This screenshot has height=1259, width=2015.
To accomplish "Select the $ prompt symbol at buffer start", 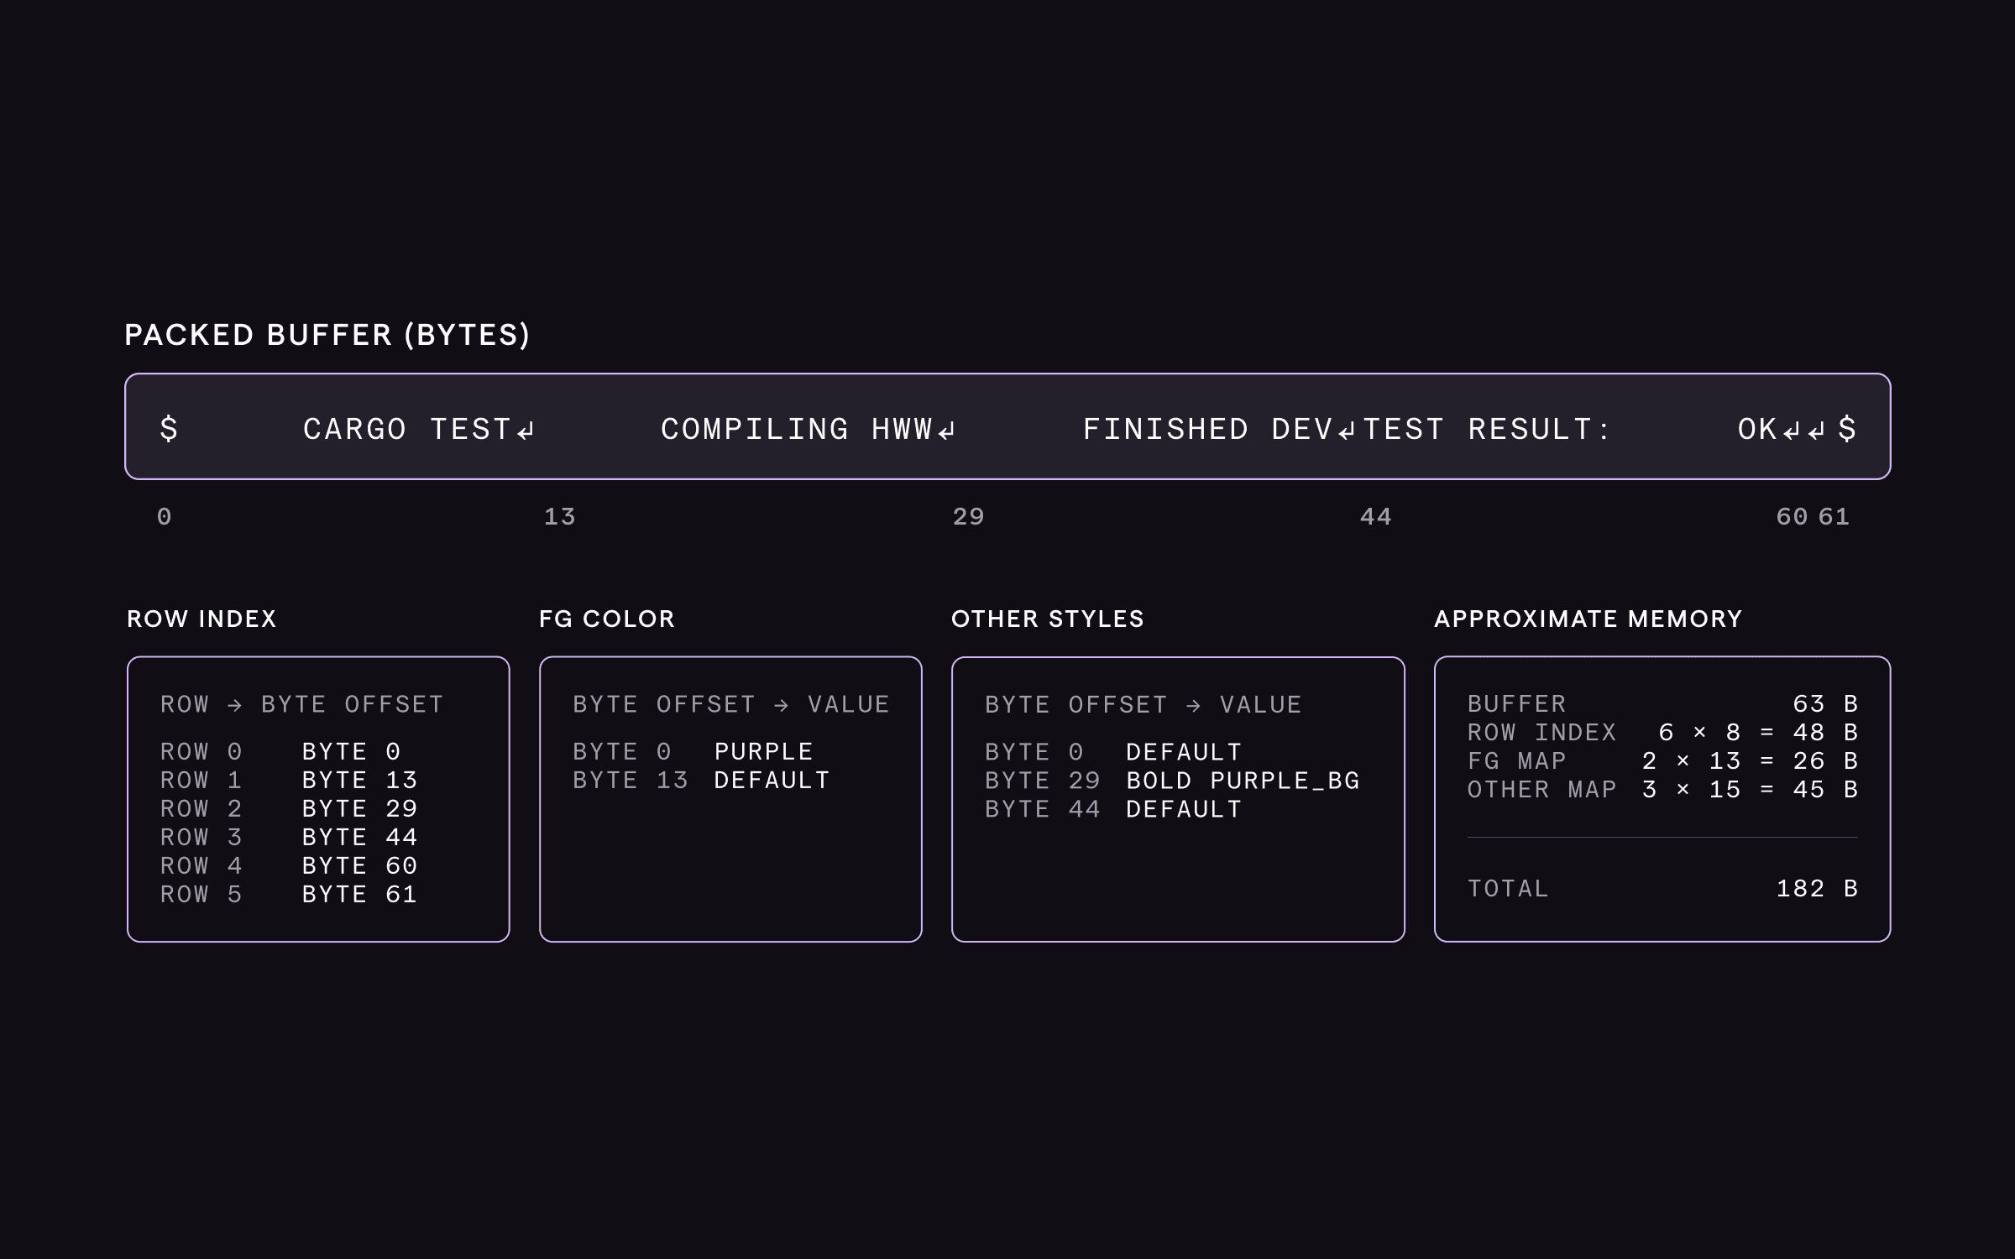I will tap(167, 429).
